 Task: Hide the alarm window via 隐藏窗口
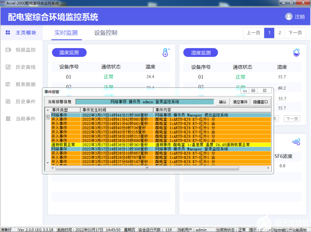(260, 102)
